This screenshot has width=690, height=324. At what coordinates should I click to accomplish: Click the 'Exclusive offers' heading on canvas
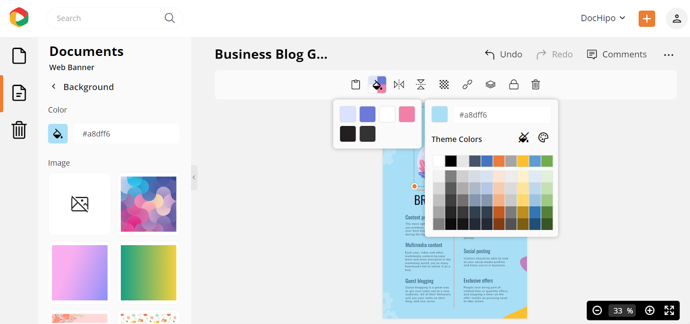click(478, 281)
